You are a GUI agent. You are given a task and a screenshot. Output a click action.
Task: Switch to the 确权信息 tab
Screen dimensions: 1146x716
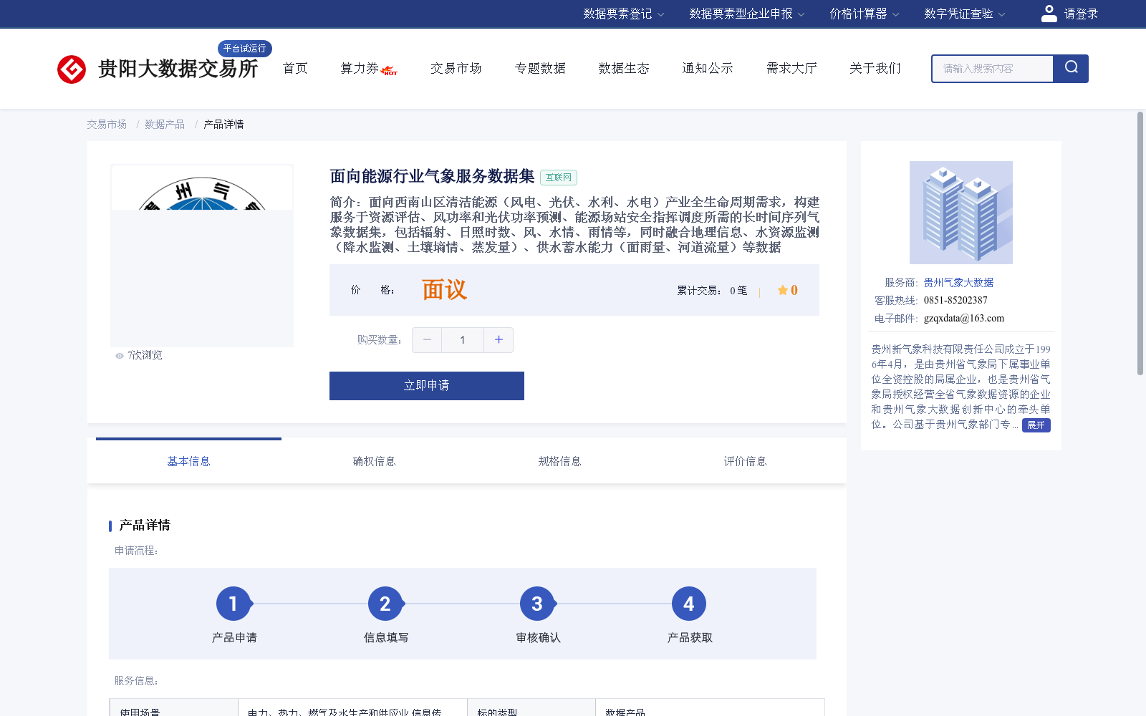(375, 462)
